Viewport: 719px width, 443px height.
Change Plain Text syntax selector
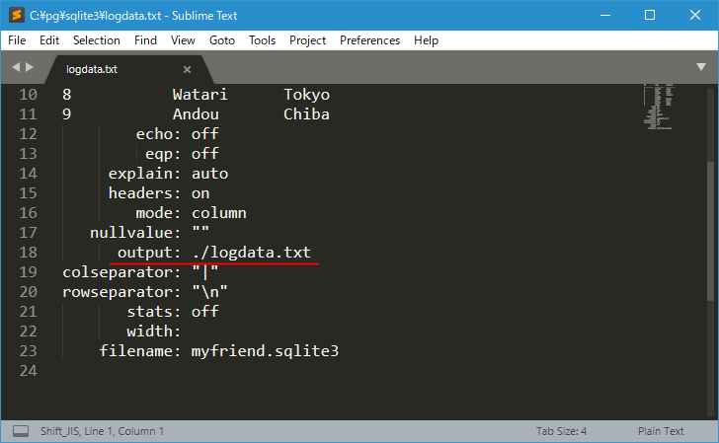pos(661,431)
